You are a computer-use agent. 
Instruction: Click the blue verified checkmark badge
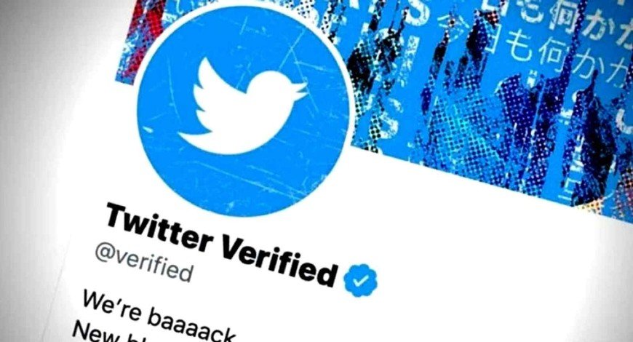pyautogui.click(x=361, y=280)
